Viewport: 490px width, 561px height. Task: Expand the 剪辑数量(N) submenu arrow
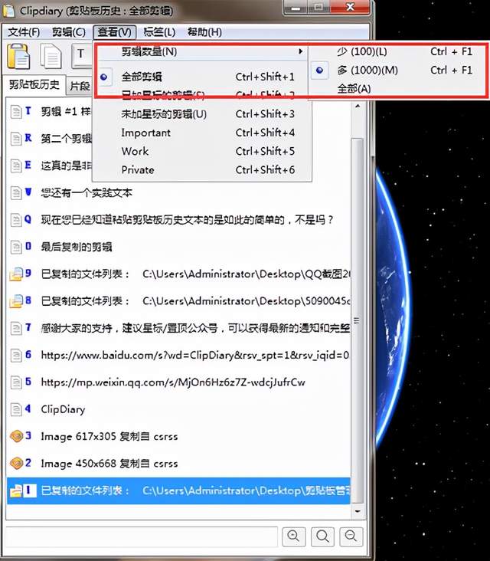point(301,51)
